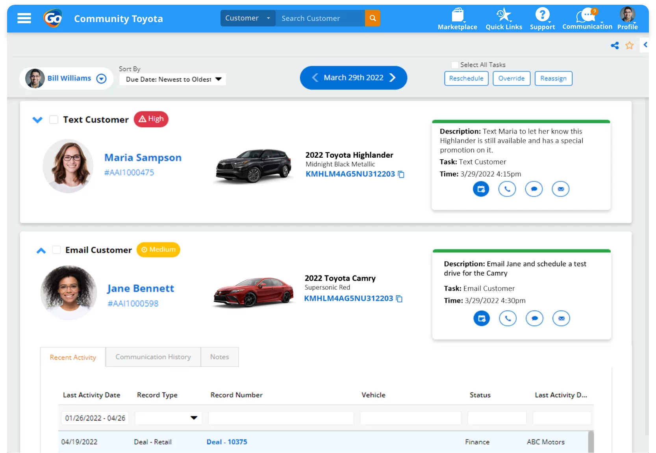Collapse the Email Customer task

(41, 251)
